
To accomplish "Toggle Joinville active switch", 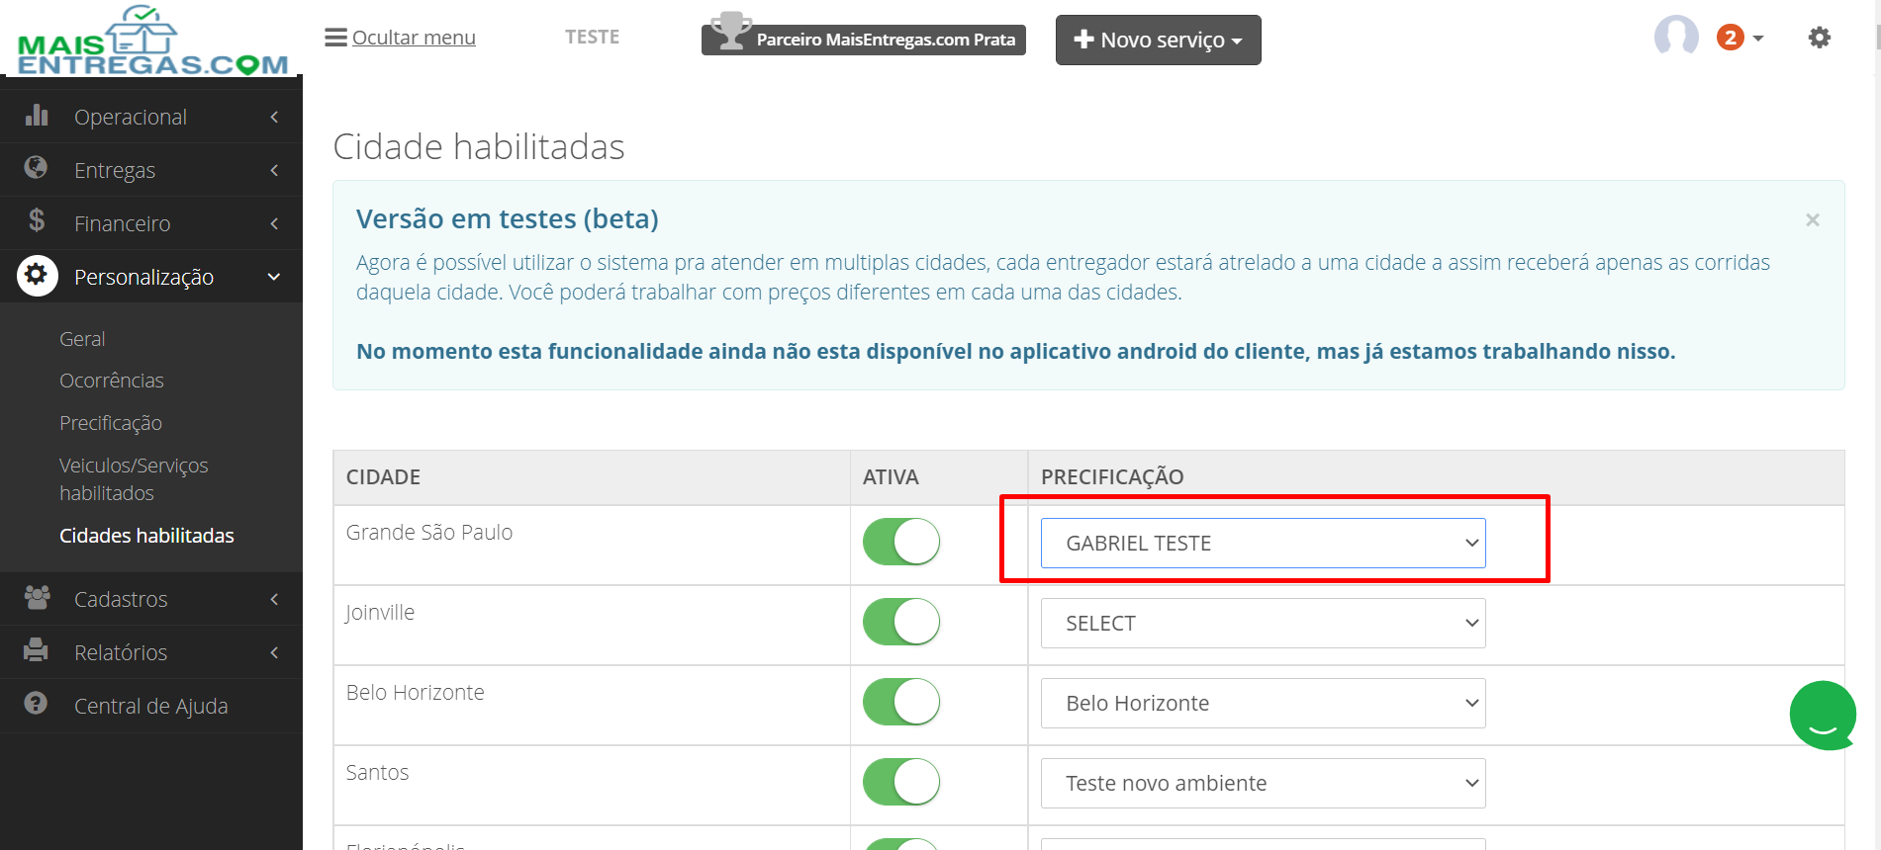I will (x=901, y=622).
